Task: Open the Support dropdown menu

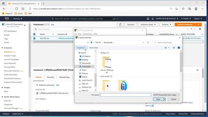Action: (198, 19)
